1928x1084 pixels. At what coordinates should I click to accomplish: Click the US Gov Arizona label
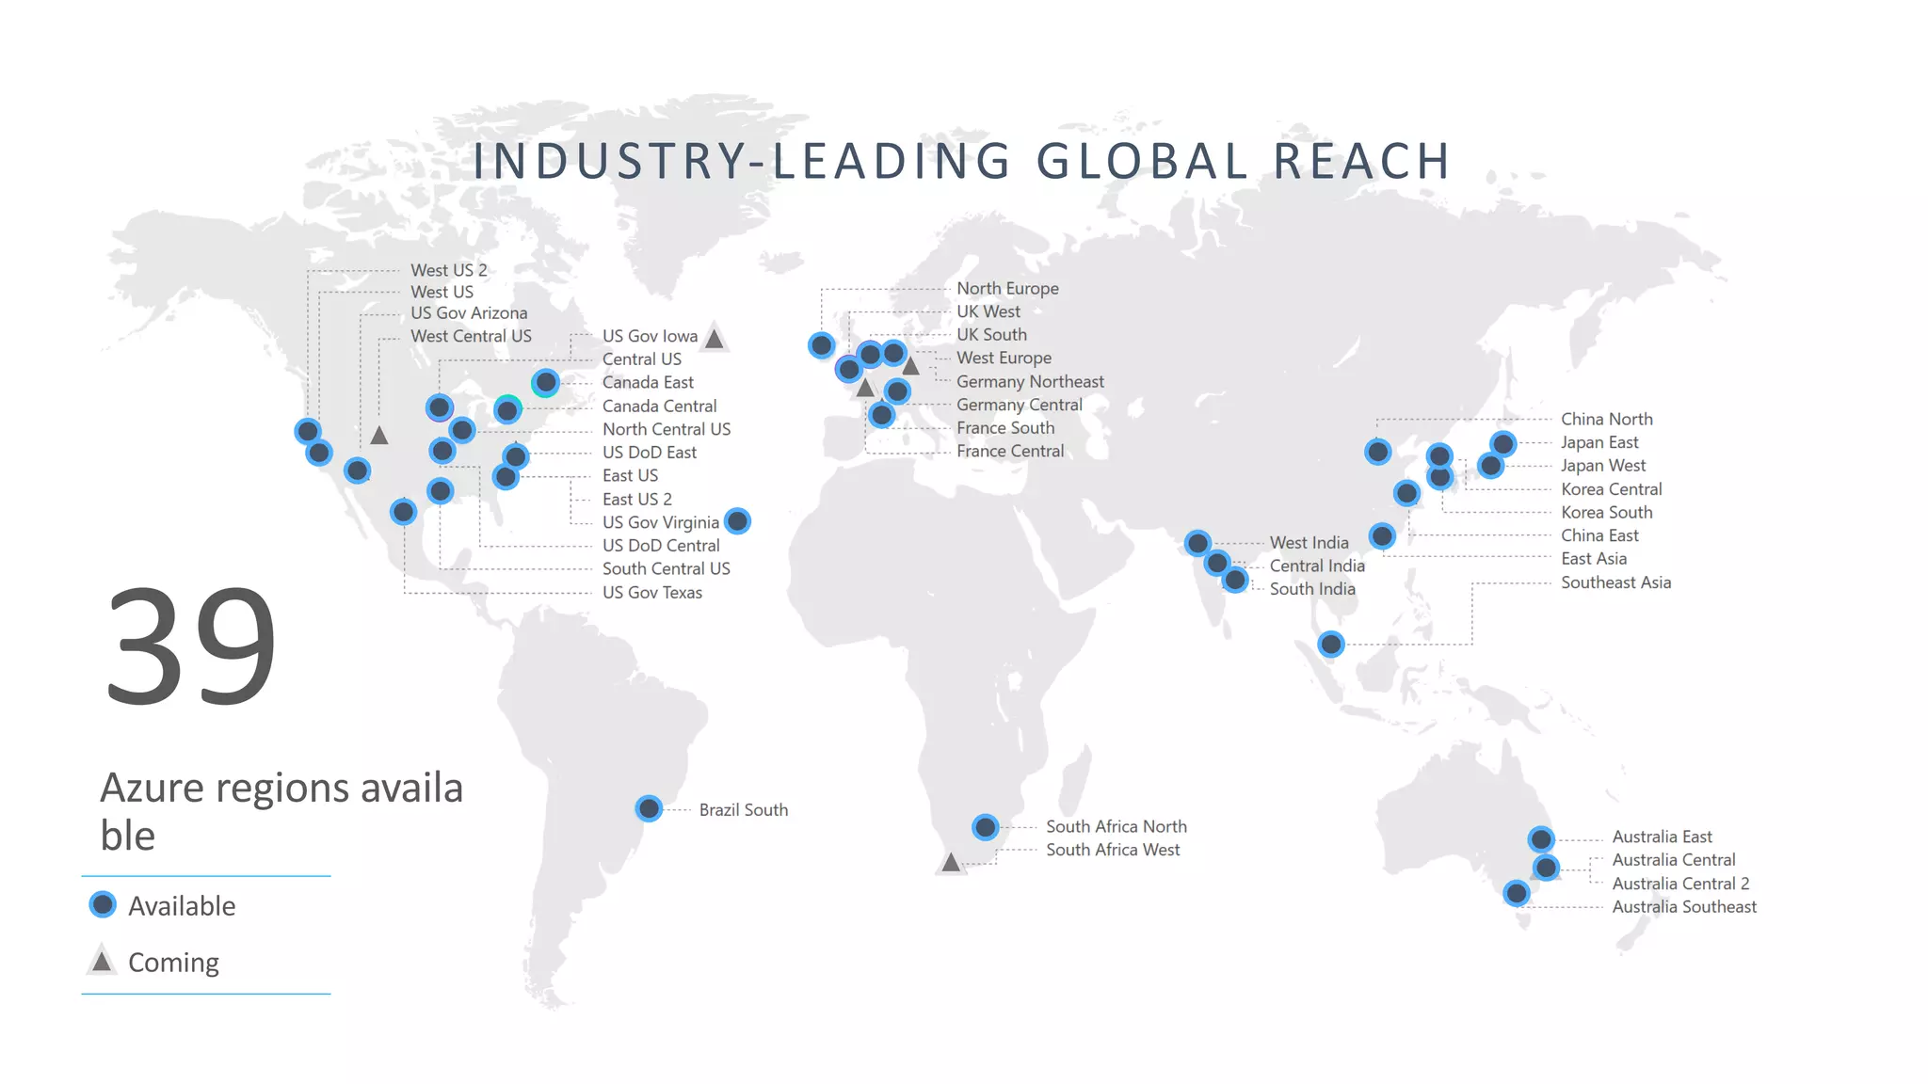(x=469, y=313)
